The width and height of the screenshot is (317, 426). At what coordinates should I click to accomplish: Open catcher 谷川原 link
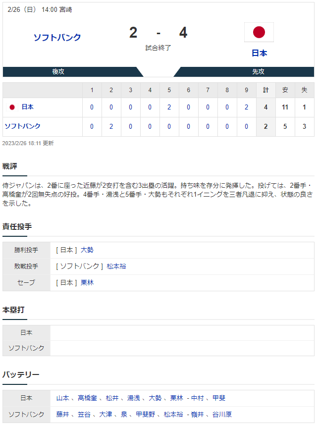(222, 414)
